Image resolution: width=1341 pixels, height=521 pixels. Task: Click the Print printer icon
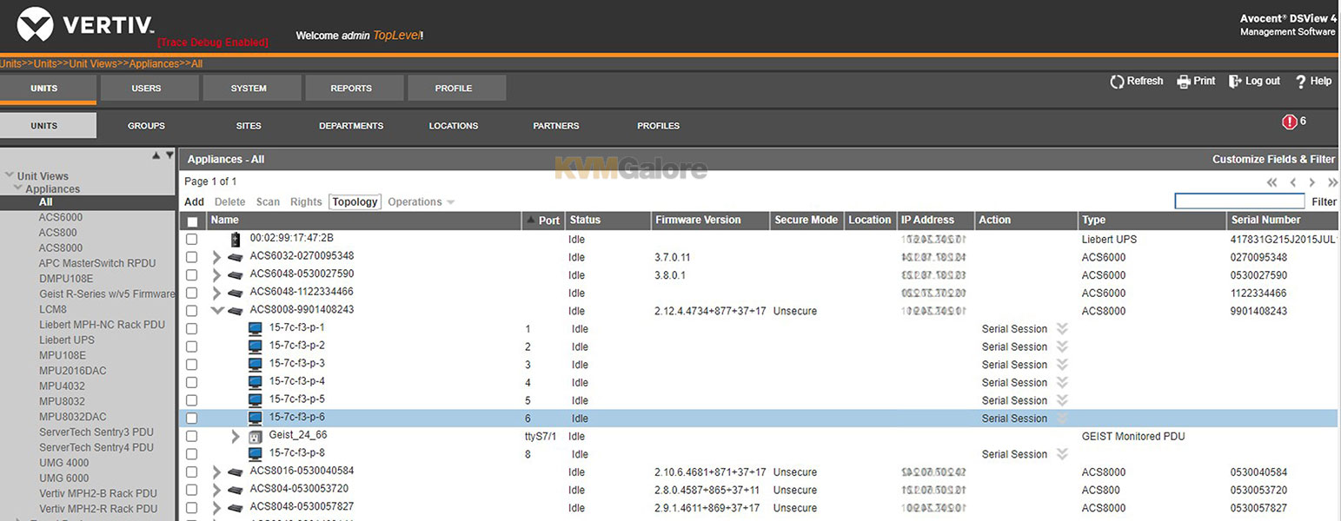point(1184,82)
